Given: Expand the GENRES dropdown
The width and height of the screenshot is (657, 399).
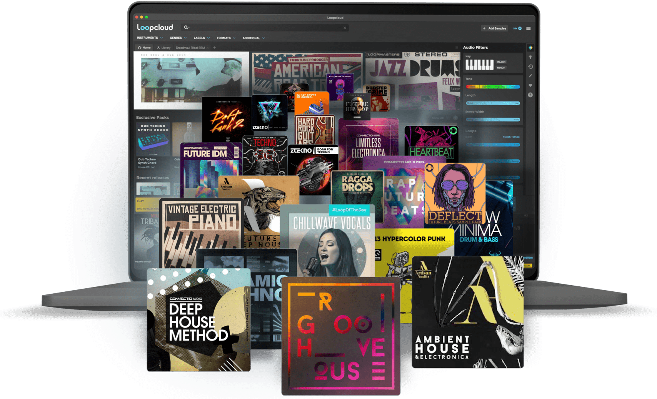Looking at the screenshot, I should pyautogui.click(x=178, y=38).
